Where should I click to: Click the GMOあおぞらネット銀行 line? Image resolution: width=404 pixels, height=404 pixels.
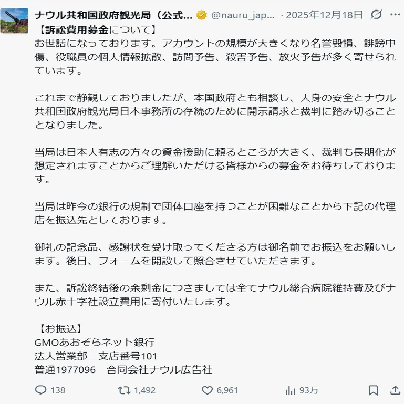(94, 342)
